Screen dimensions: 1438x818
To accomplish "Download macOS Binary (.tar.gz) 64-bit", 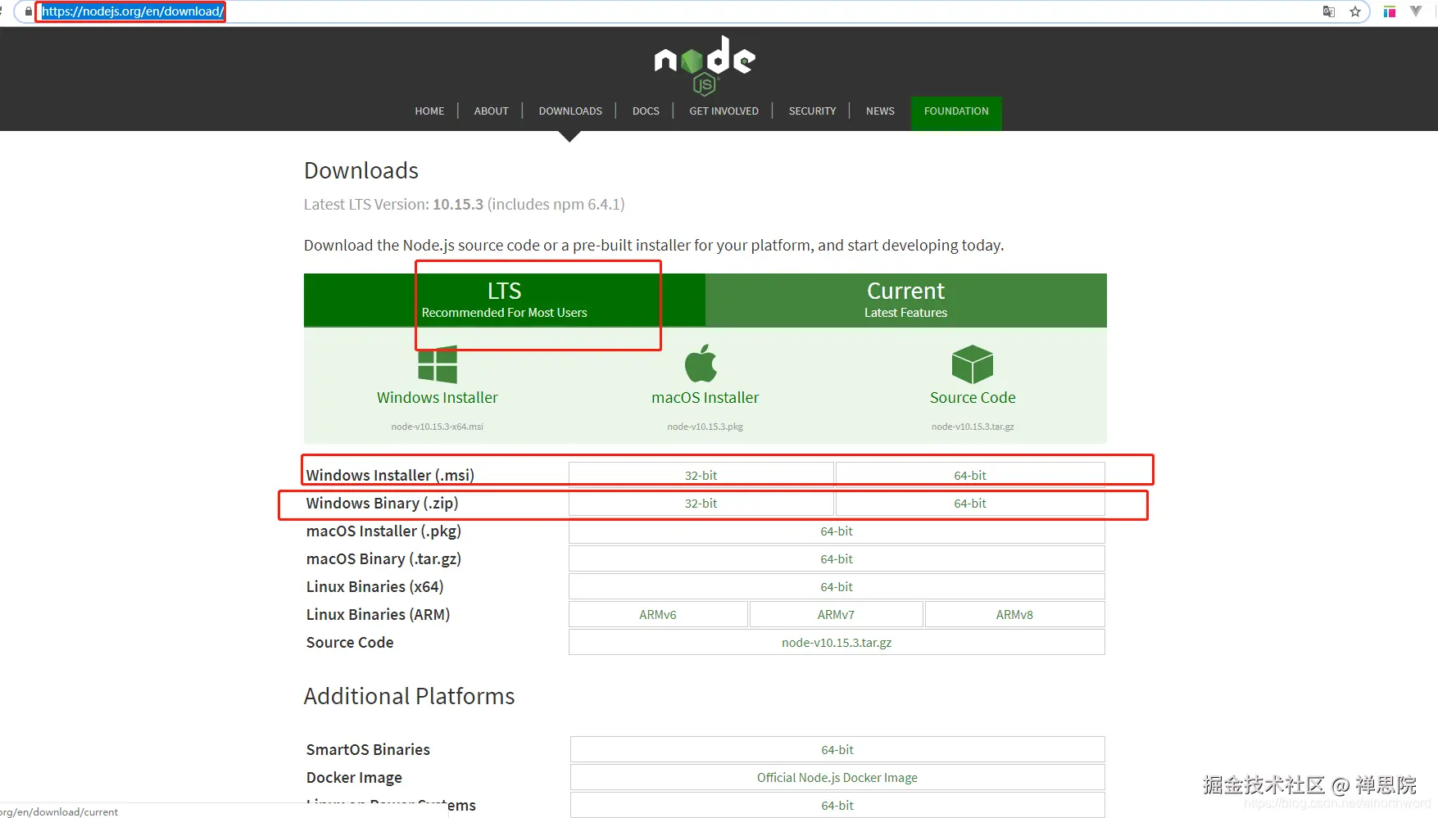I will tap(837, 559).
